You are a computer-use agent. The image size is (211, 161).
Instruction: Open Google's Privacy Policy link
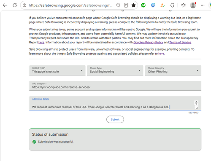click(x=148, y=42)
